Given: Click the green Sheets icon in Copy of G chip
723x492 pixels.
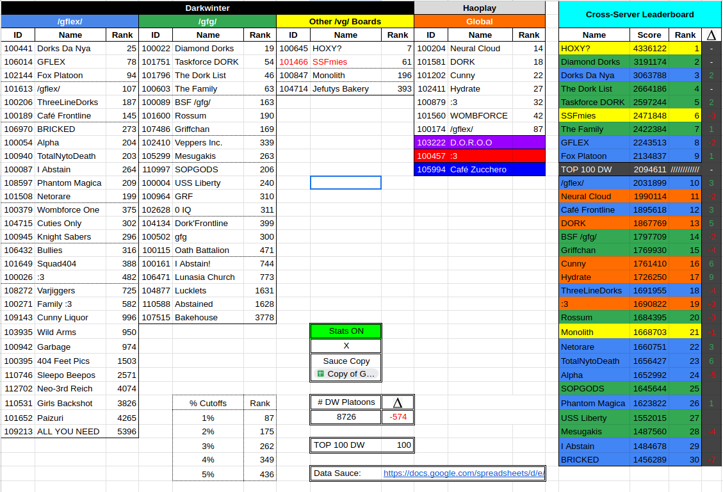Looking at the screenshot, I should [320, 373].
